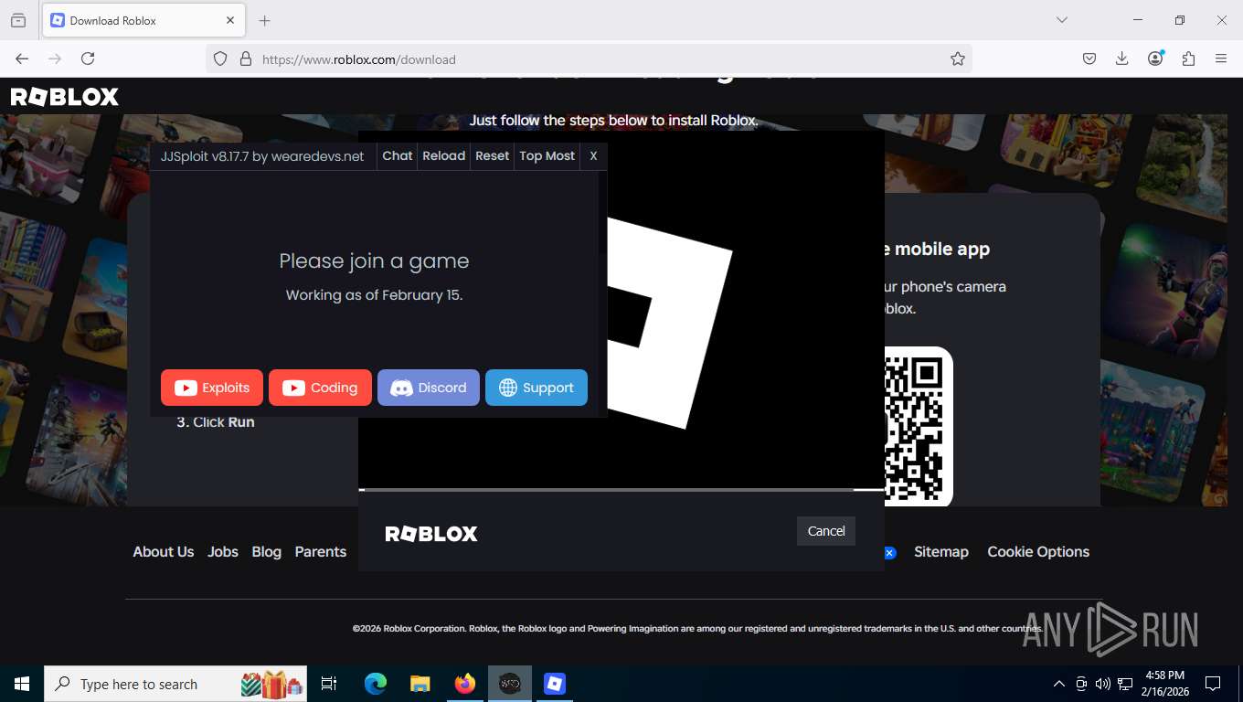This screenshot has height=702, width=1243.
Task: Open the Windows Start menu
Action: pos(22,684)
